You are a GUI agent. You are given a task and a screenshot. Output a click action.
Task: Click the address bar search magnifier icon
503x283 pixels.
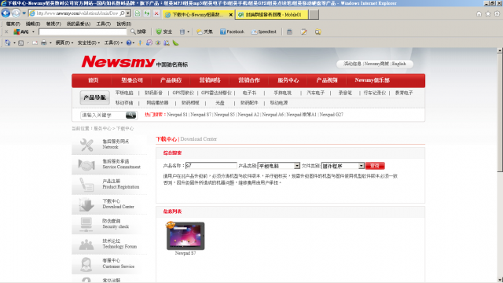(x=122, y=13)
